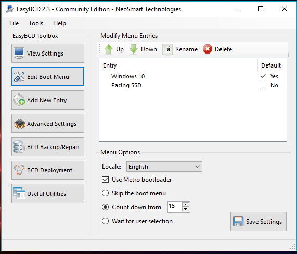Open BCD Backup/Repair database icon
The image size is (297, 254).
(19, 146)
